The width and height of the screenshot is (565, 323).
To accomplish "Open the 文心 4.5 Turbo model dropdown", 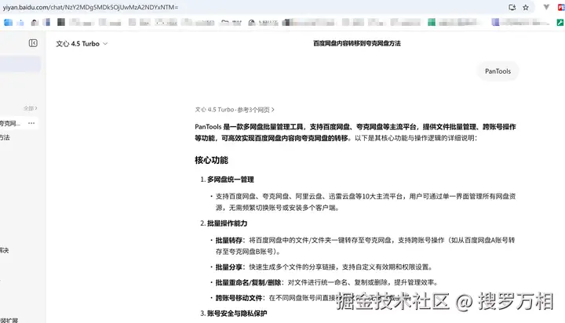I will [82, 44].
